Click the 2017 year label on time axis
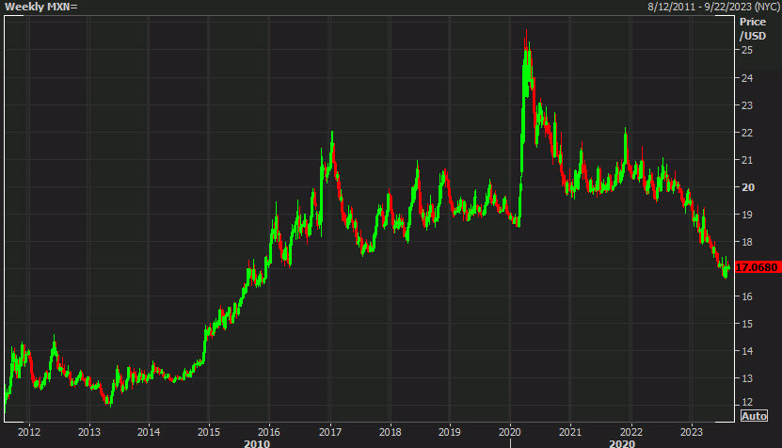The height and width of the screenshot is (448, 782). tap(329, 432)
